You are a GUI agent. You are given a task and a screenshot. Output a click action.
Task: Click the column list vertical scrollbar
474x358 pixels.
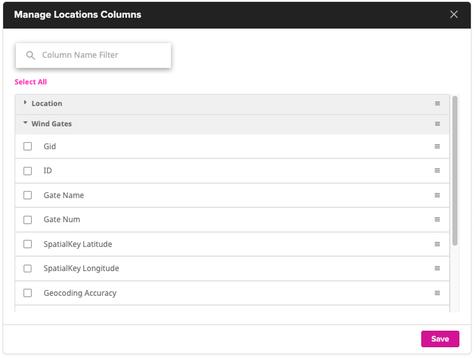tap(454, 171)
